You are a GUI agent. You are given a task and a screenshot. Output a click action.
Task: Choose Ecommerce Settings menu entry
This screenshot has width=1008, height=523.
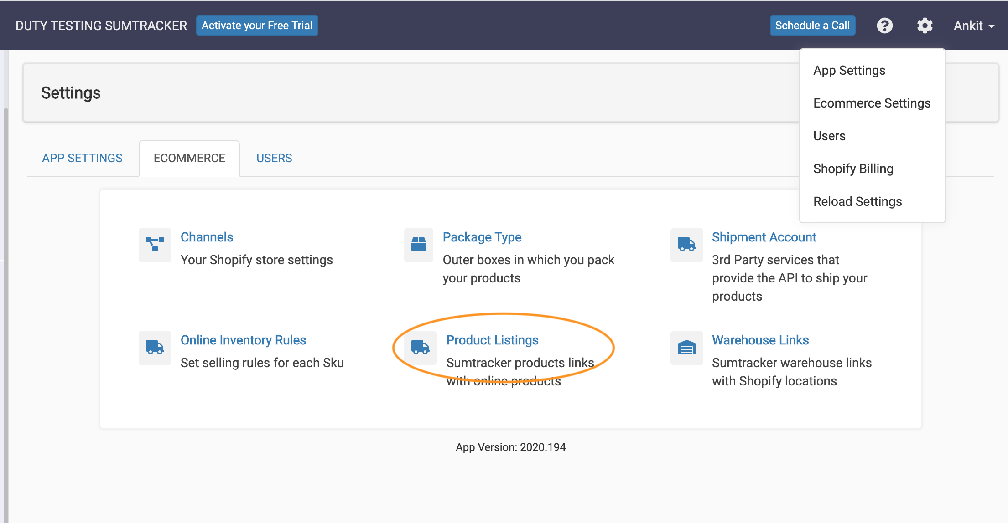pyautogui.click(x=872, y=103)
